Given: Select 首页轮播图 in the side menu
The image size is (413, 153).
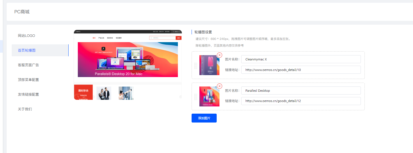Looking at the screenshot, I should point(27,50).
